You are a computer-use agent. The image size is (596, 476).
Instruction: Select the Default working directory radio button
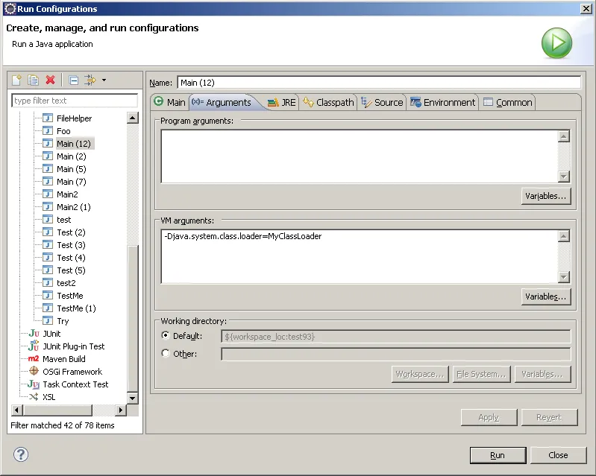pyautogui.click(x=166, y=335)
